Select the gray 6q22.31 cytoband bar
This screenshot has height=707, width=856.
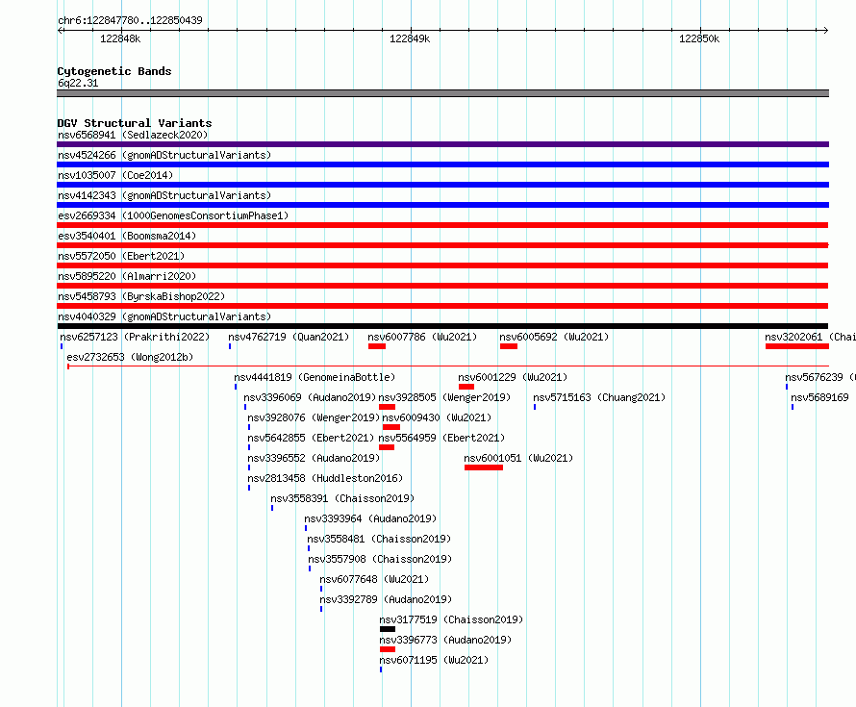coord(442,93)
